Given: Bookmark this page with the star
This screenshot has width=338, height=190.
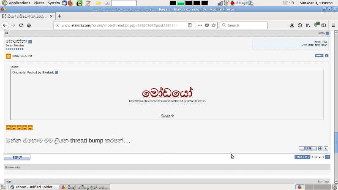Looking at the screenshot, I should click(x=214, y=25).
